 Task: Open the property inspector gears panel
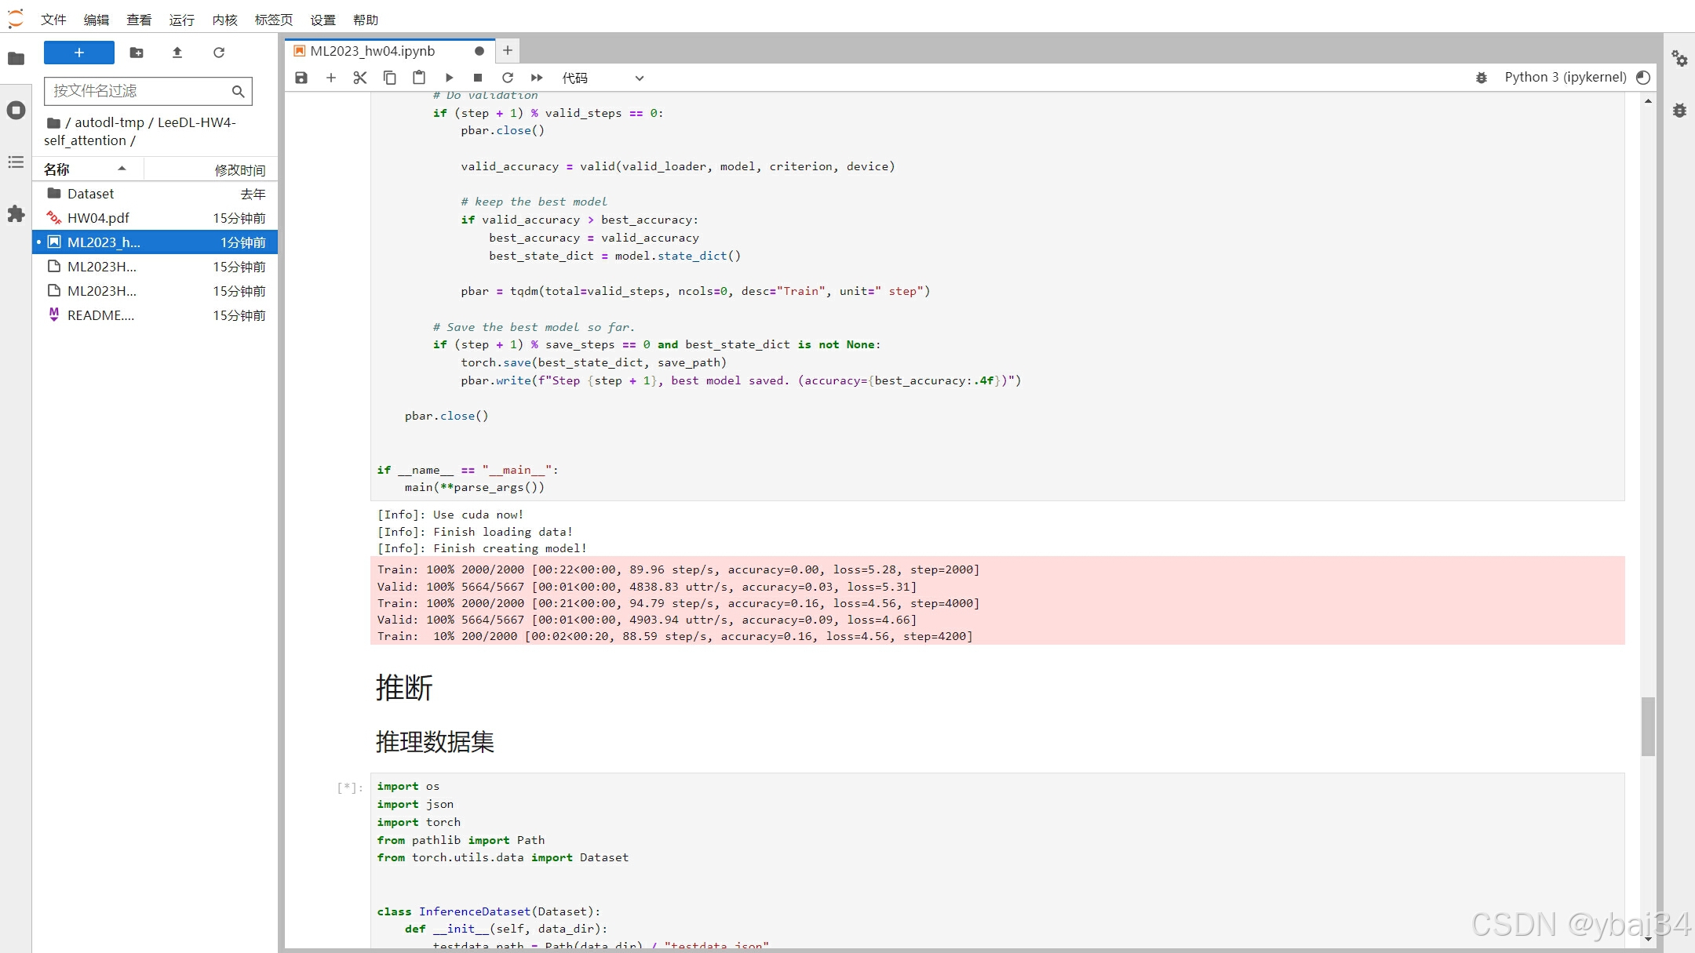1679,59
